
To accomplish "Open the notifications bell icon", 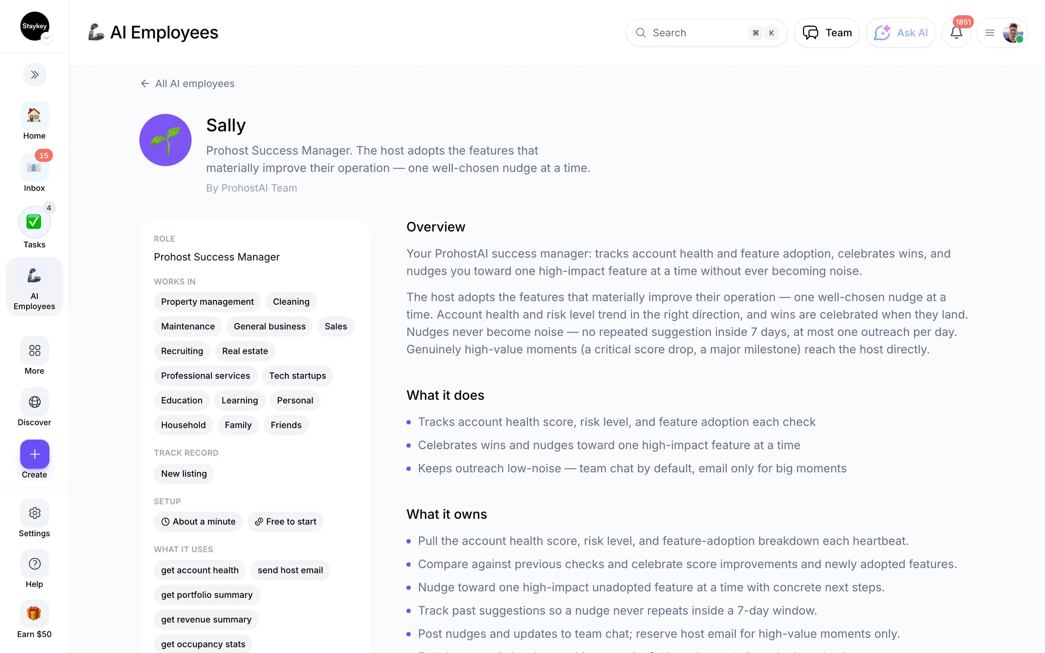I will pyautogui.click(x=956, y=33).
